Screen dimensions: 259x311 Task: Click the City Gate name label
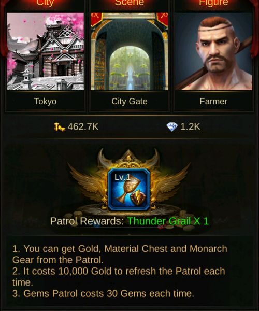pos(129,102)
